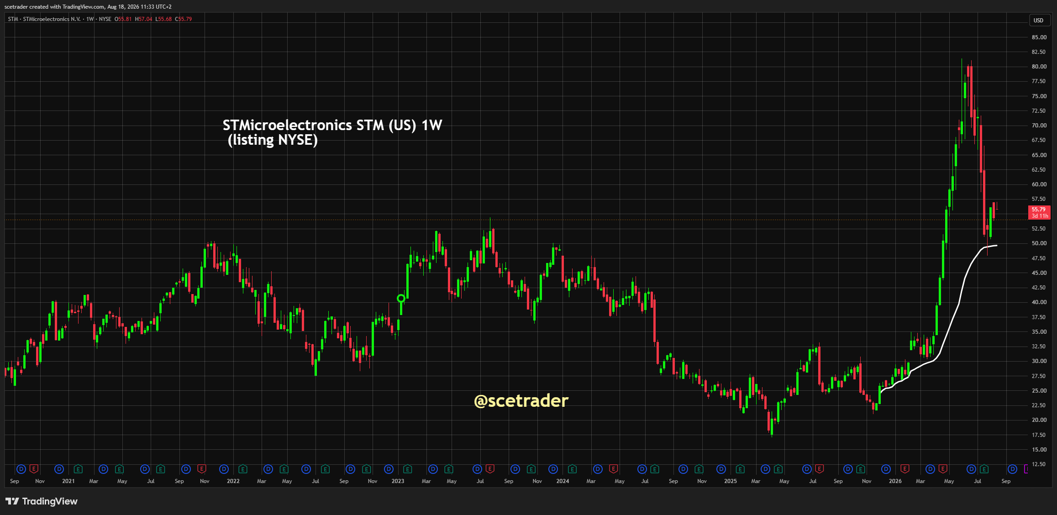The width and height of the screenshot is (1057, 515).
Task: Select the dividend marker for September 2023
Action: [515, 469]
